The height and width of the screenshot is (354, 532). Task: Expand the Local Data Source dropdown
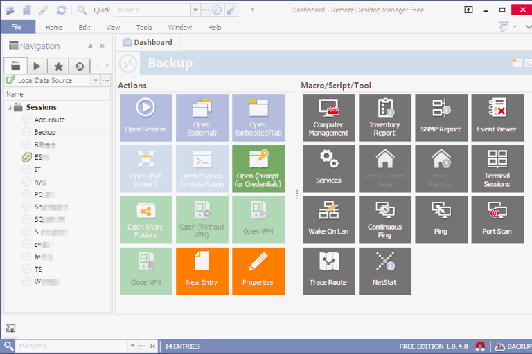[x=96, y=80]
